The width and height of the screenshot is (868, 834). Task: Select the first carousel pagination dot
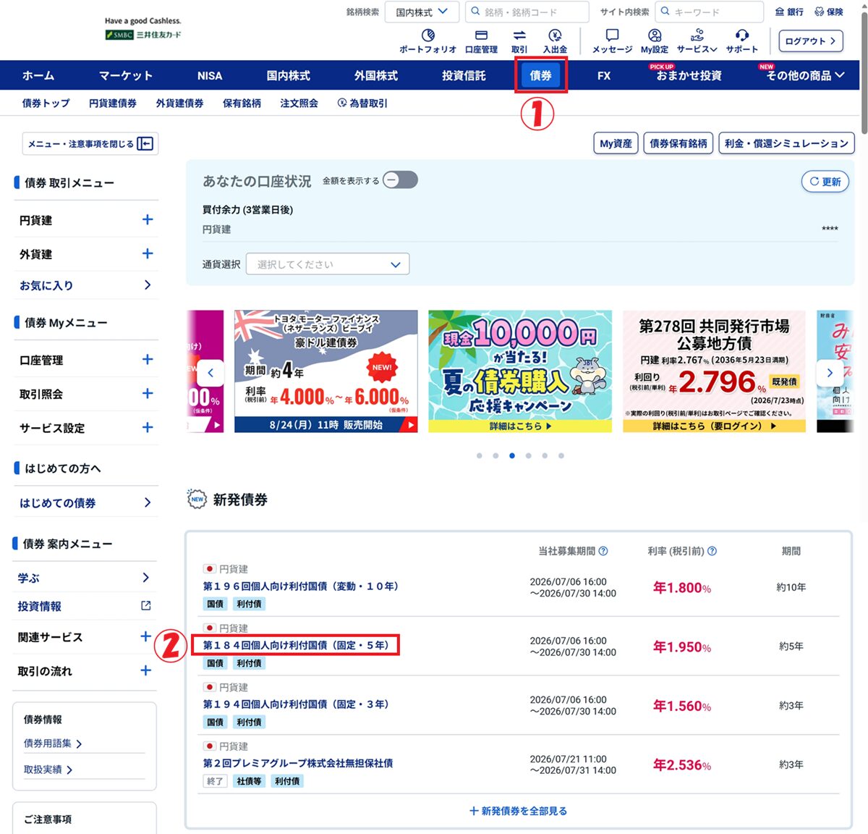[x=479, y=455]
